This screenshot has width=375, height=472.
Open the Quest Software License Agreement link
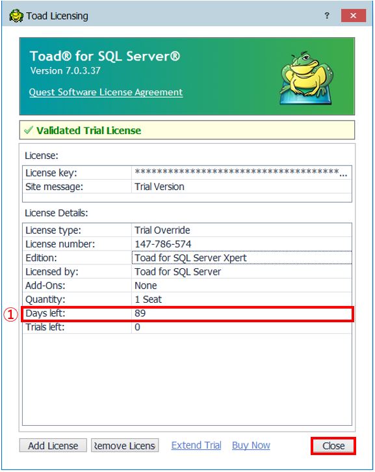point(106,92)
